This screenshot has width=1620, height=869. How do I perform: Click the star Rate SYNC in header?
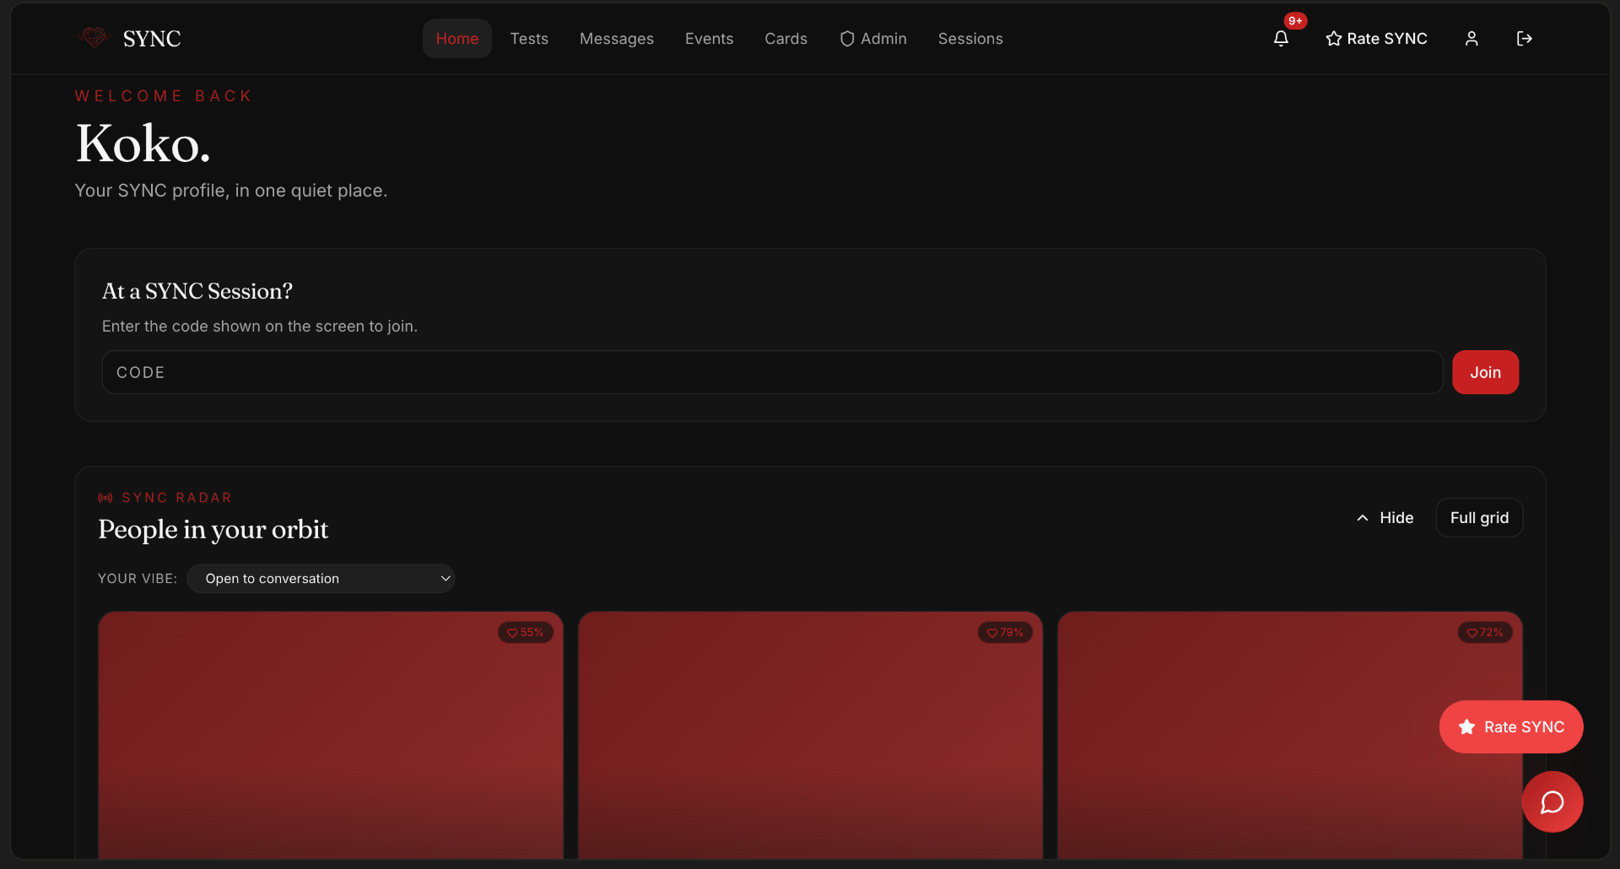point(1376,39)
